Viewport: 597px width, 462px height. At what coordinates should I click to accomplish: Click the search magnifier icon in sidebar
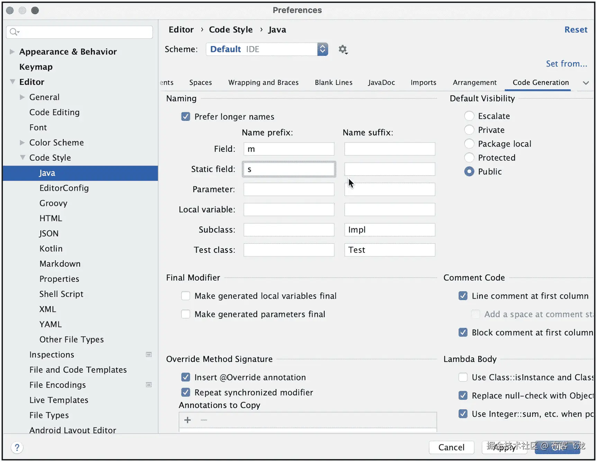(14, 32)
